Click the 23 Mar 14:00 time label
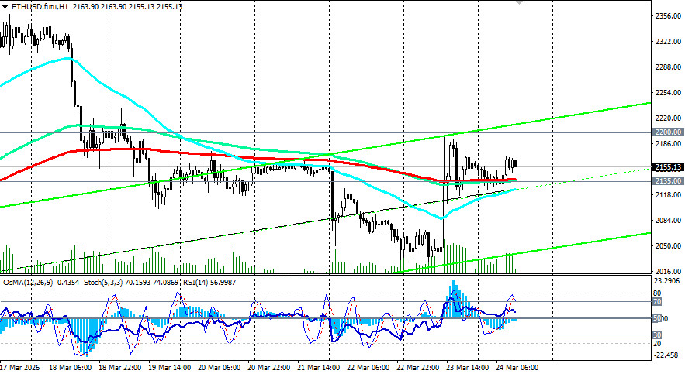The image size is (685, 374). [x=468, y=368]
